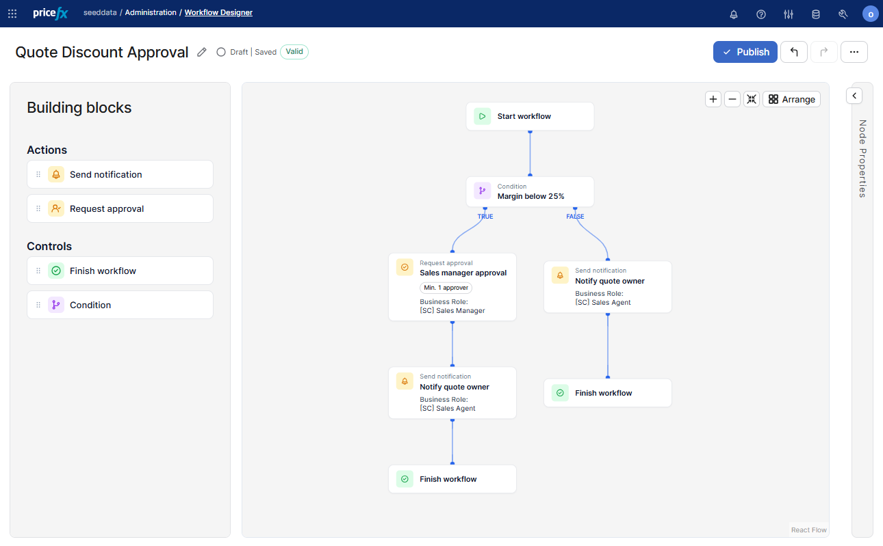Screen dimensions: 883x546
Task: Click the pencil icon to rename workflow
Action: point(202,52)
